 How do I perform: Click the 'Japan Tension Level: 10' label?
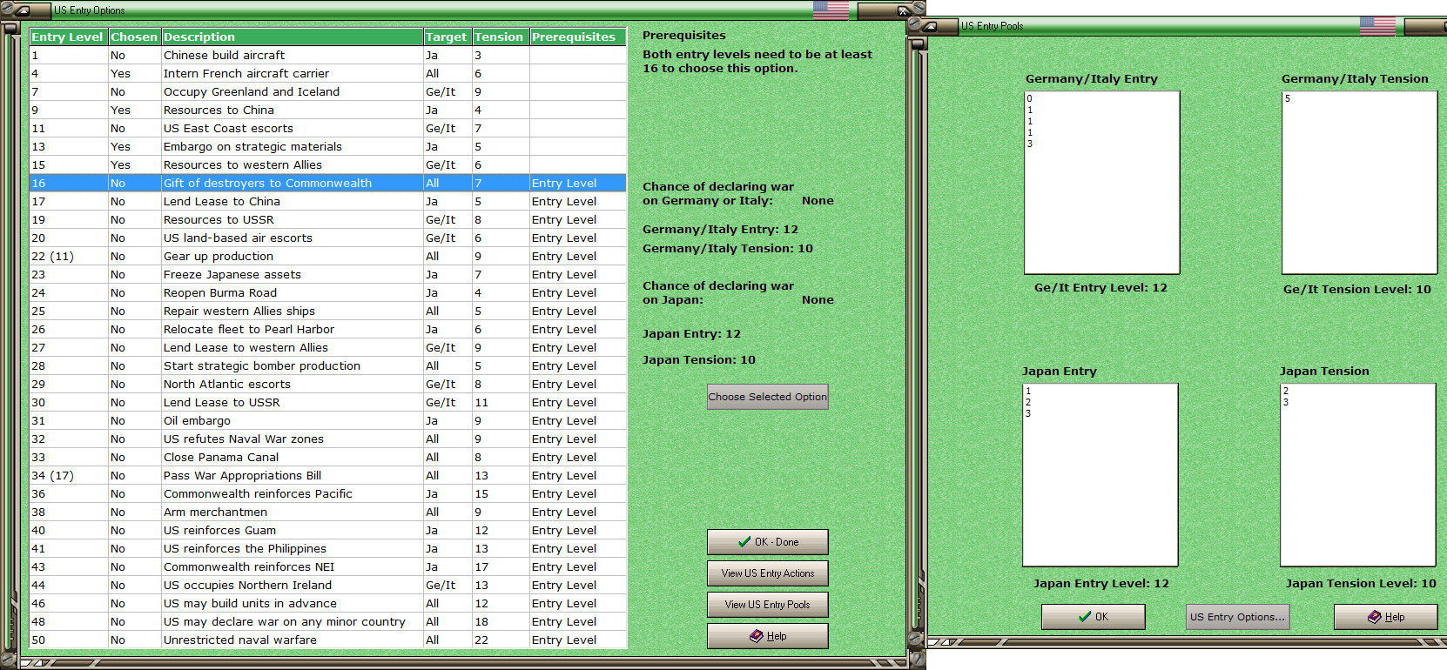(1361, 584)
